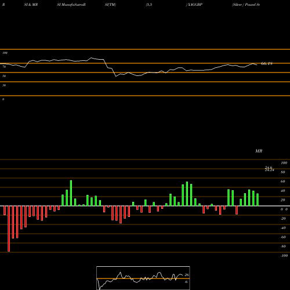The width and height of the screenshot is (290, 290).
Task: Click the 'SI MunafaSutraR' header text
Action: pos(71,5)
